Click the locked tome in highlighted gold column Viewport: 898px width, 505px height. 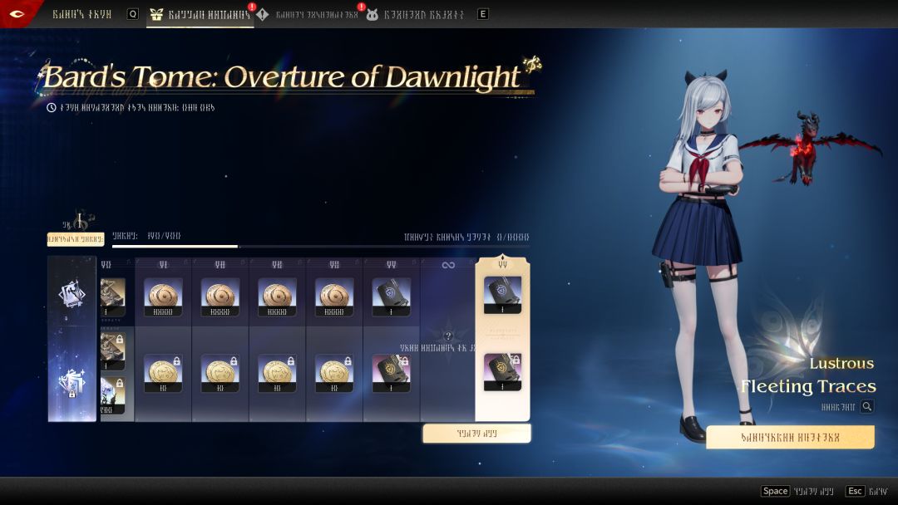[x=502, y=372]
